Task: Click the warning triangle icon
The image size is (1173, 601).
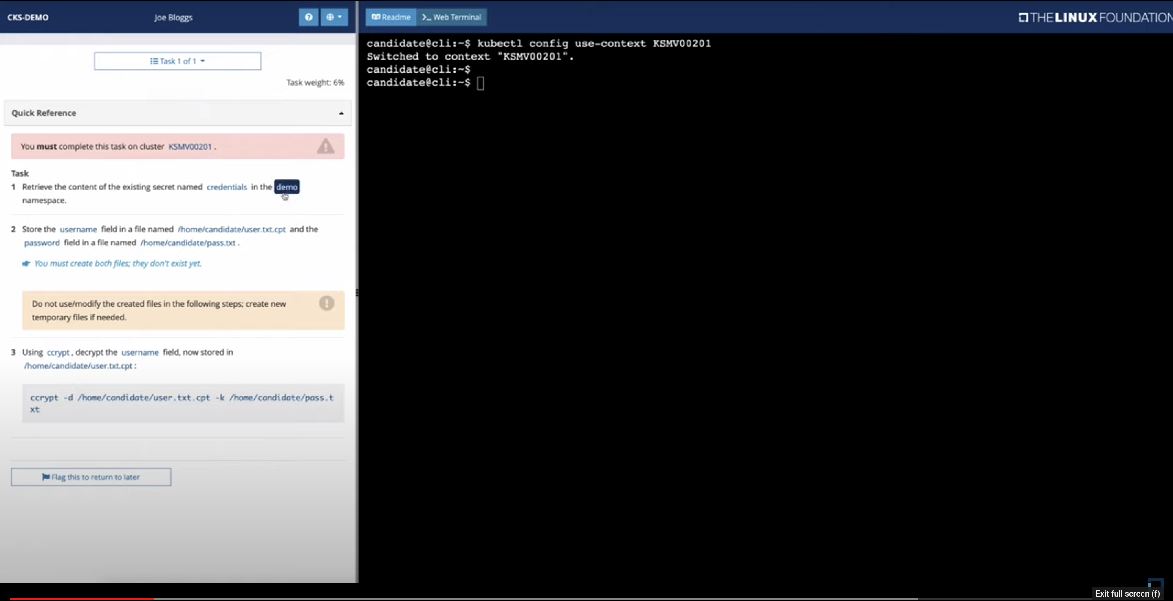Action: [326, 146]
